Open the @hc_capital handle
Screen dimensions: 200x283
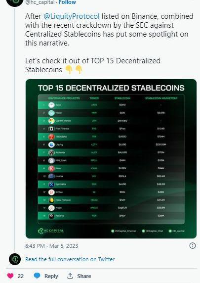tap(40, 2)
